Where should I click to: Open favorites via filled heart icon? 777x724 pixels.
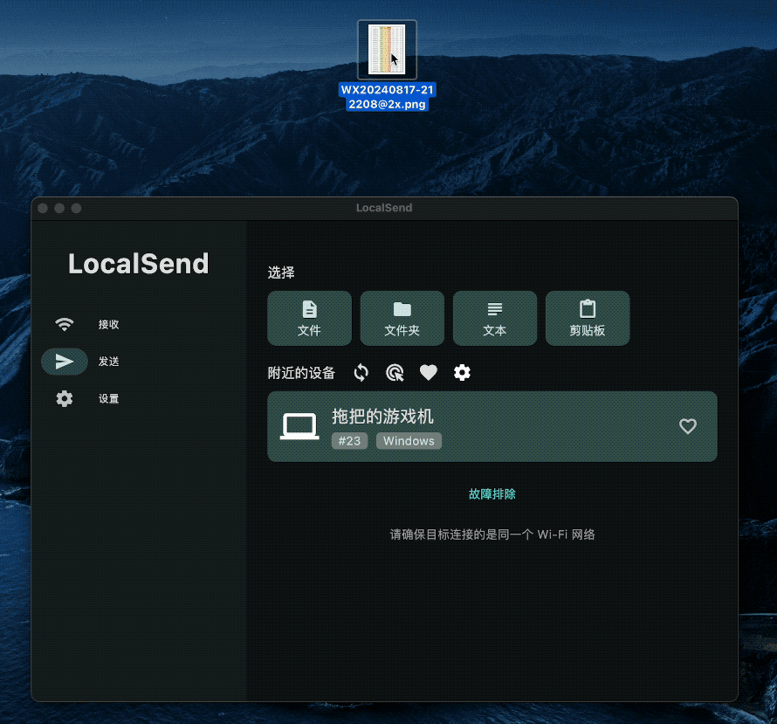point(429,373)
